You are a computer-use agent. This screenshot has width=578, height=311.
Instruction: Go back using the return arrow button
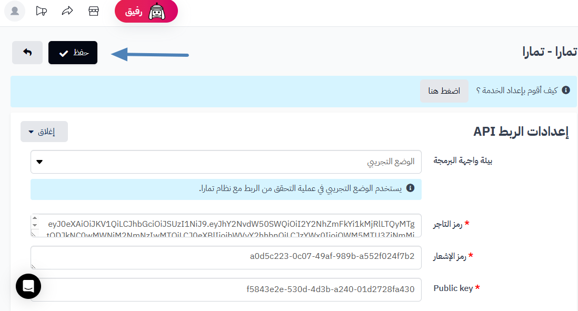click(27, 53)
